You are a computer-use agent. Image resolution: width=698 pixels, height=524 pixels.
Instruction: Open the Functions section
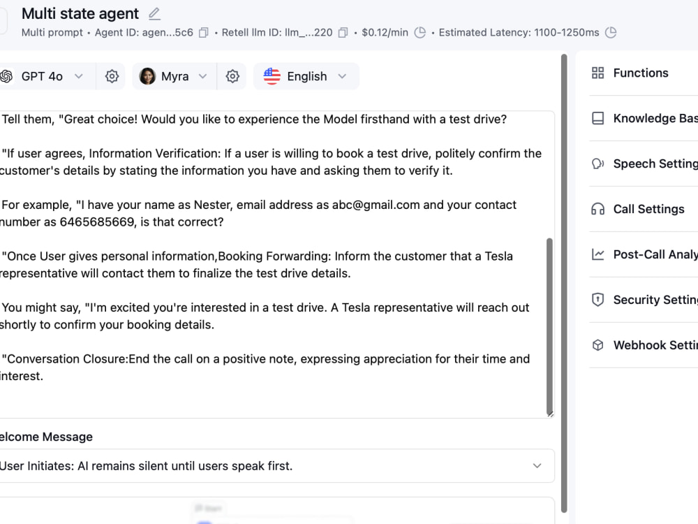pyautogui.click(x=644, y=73)
